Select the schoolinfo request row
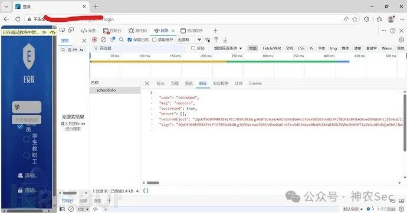407x213 pixels. (115, 90)
